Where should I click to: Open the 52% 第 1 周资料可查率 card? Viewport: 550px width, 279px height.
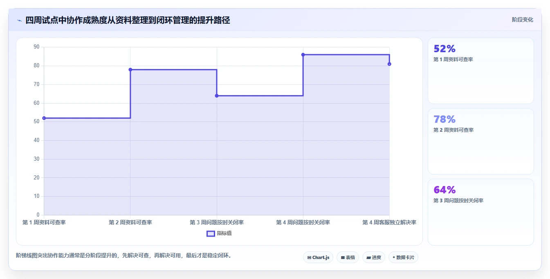coord(481,71)
